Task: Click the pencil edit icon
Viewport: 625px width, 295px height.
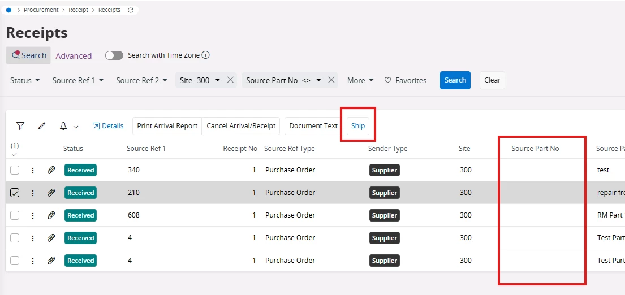Action: [x=42, y=126]
